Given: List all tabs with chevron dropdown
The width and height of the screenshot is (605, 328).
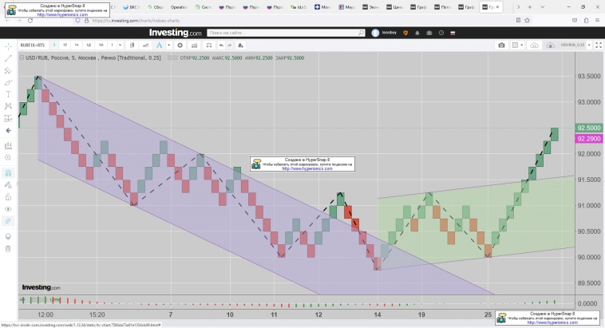Looking at the screenshot, I should click(542, 7).
